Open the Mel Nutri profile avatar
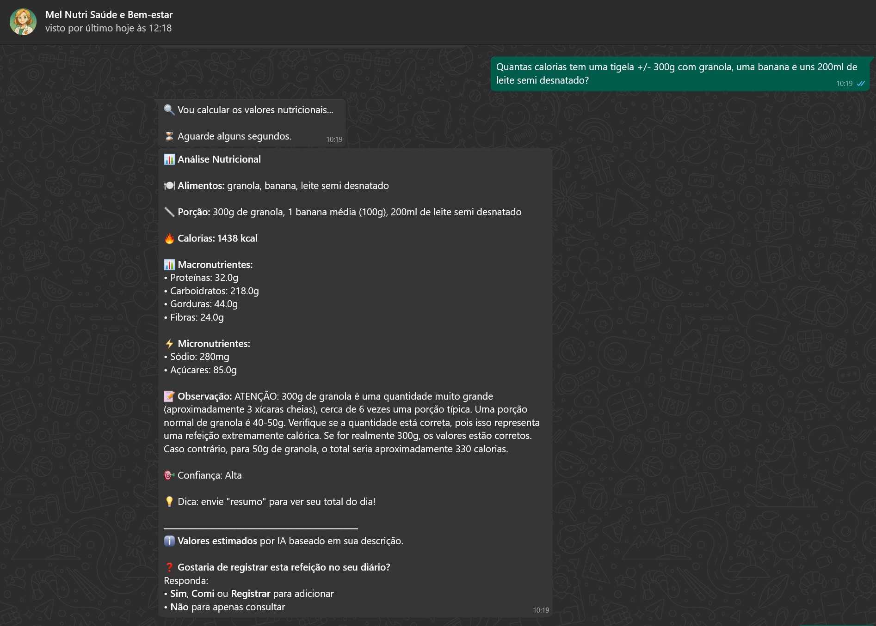 click(x=23, y=22)
